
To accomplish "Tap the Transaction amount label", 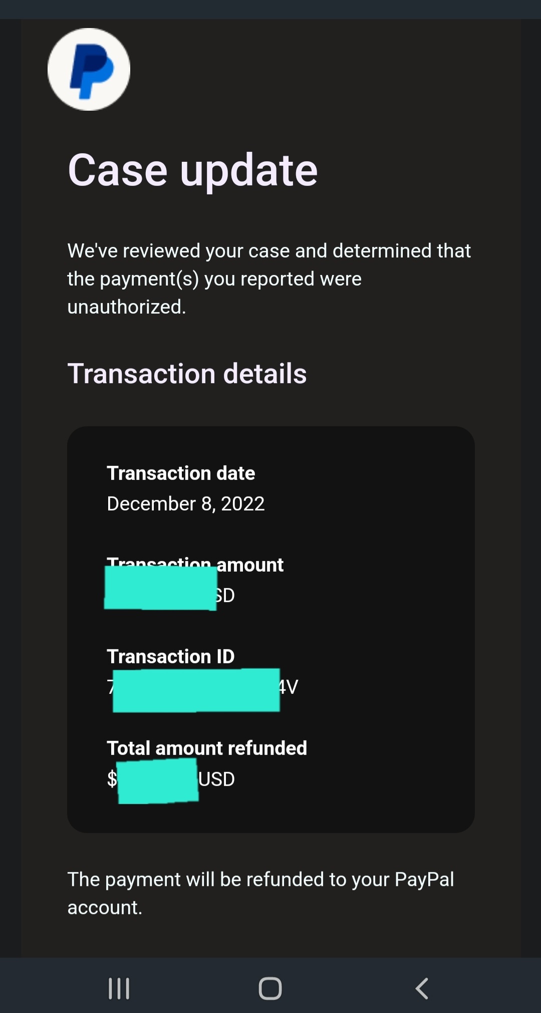I will click(x=195, y=565).
